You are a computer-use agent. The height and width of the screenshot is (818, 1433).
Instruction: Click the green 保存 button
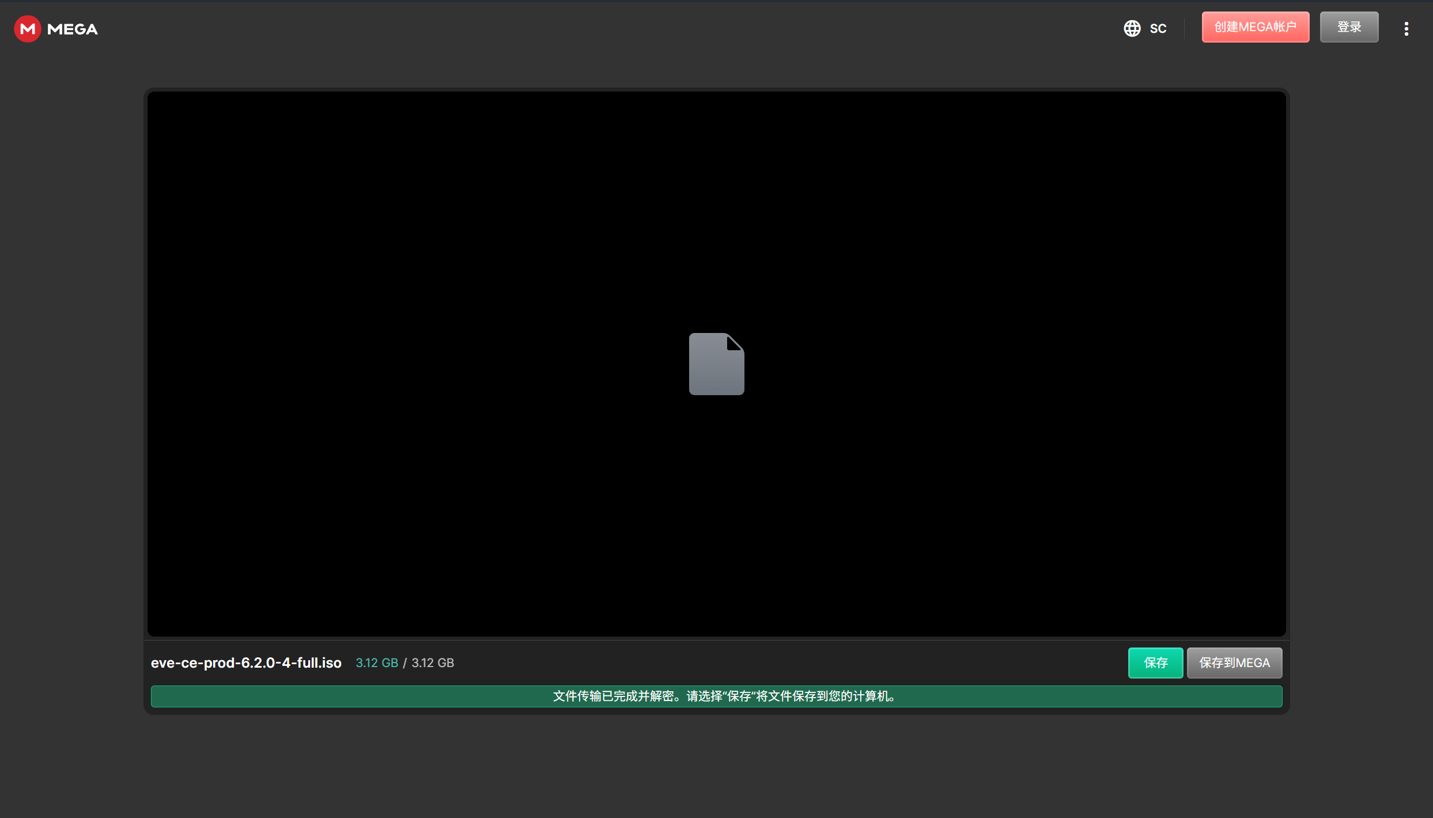point(1155,662)
